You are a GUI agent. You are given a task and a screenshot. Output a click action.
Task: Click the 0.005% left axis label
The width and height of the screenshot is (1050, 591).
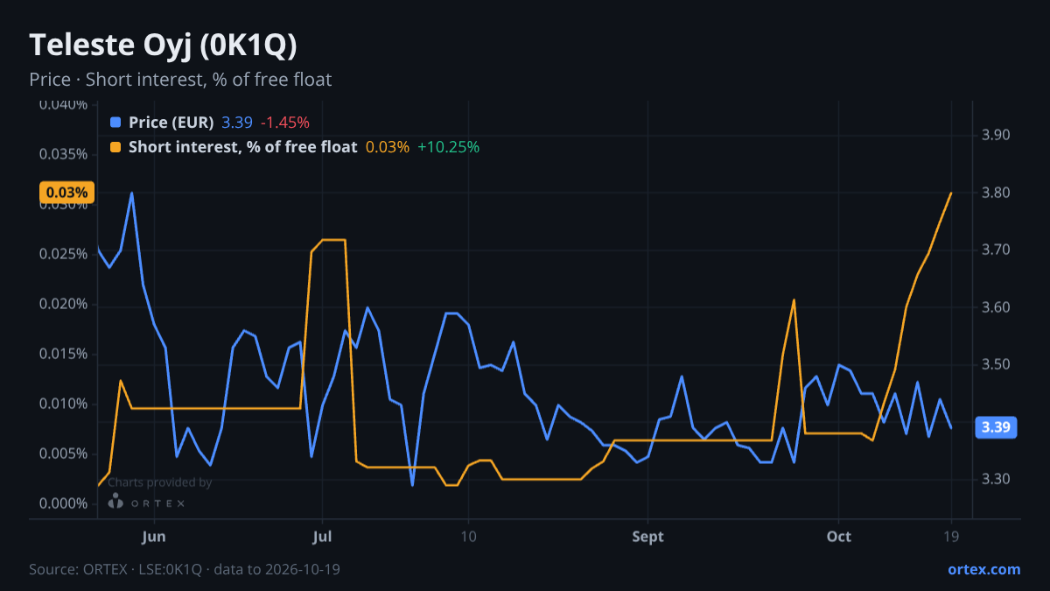coord(64,454)
